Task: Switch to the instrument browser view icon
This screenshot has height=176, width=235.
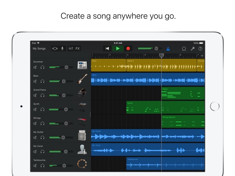Action: 55,49
